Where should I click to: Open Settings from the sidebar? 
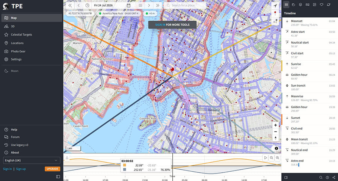click(x=32, y=59)
